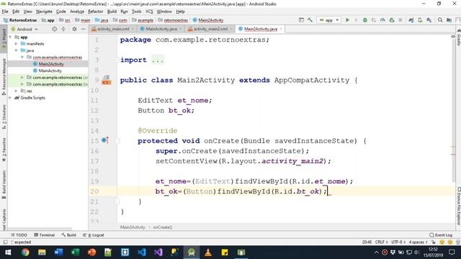
Task: Open VLC media player from the taskbar
Action: tap(208, 253)
